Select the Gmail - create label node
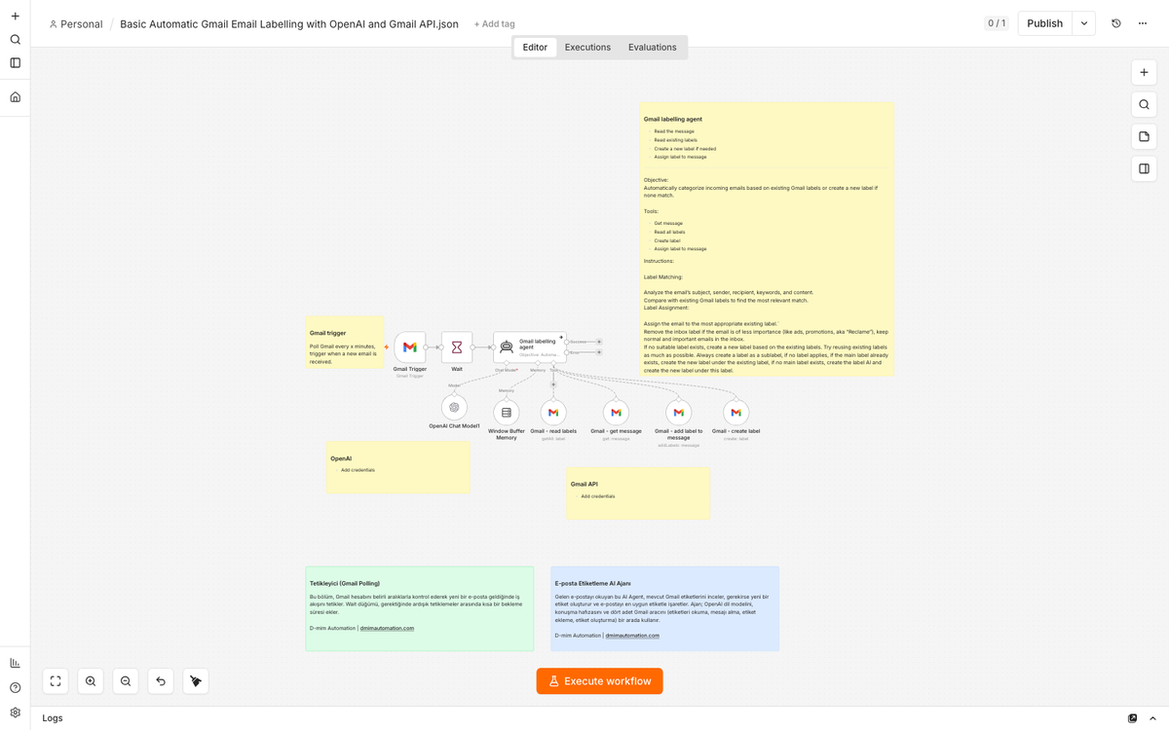This screenshot has height=730, width=1169. tap(736, 413)
